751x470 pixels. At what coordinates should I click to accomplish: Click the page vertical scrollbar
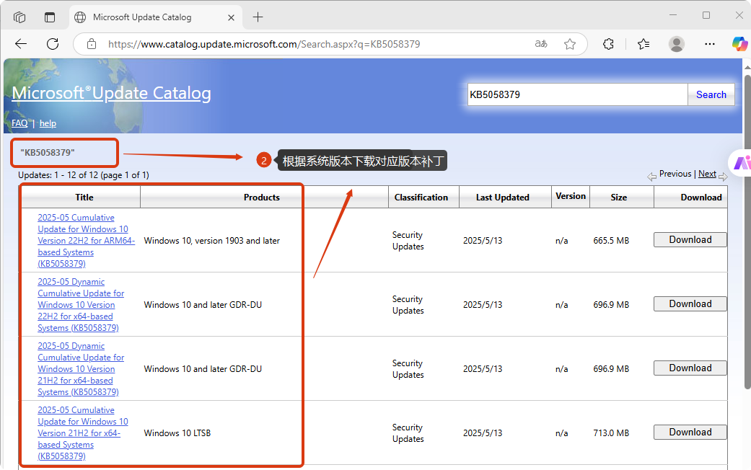click(x=747, y=232)
